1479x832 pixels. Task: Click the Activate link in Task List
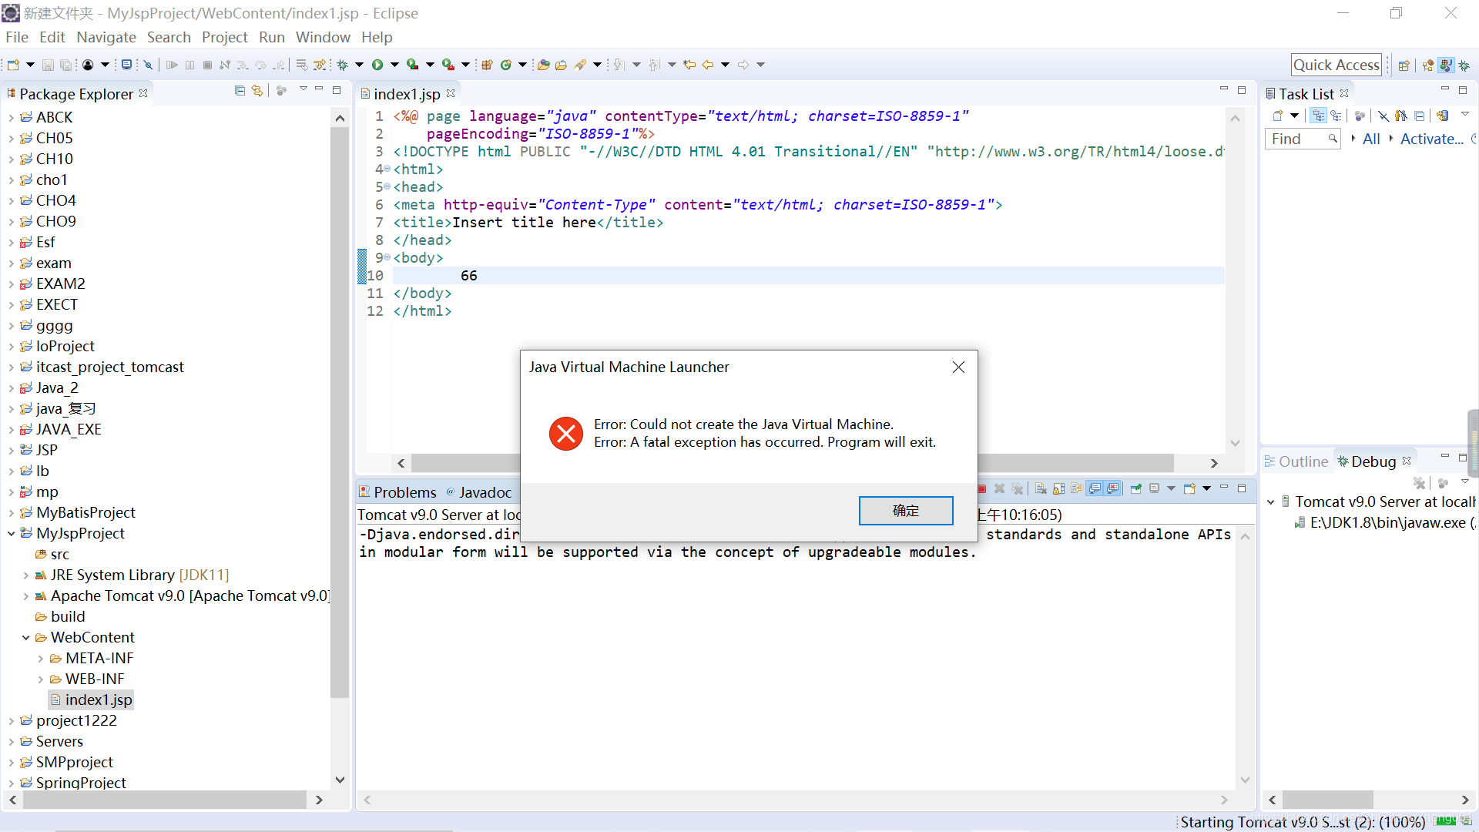coord(1430,139)
